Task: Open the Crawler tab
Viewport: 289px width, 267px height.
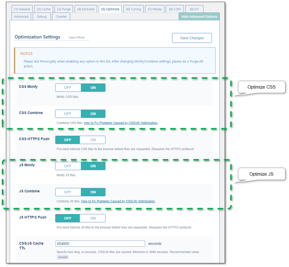Action: coord(61,17)
